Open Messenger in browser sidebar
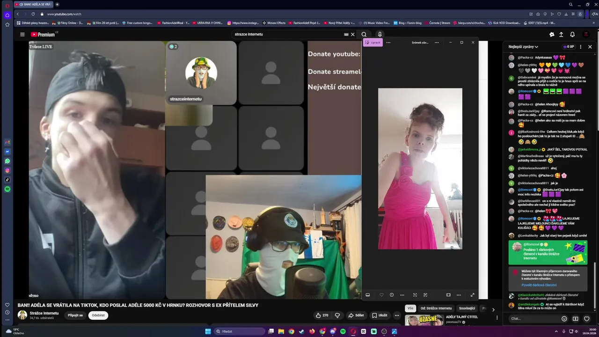 pos(7,152)
